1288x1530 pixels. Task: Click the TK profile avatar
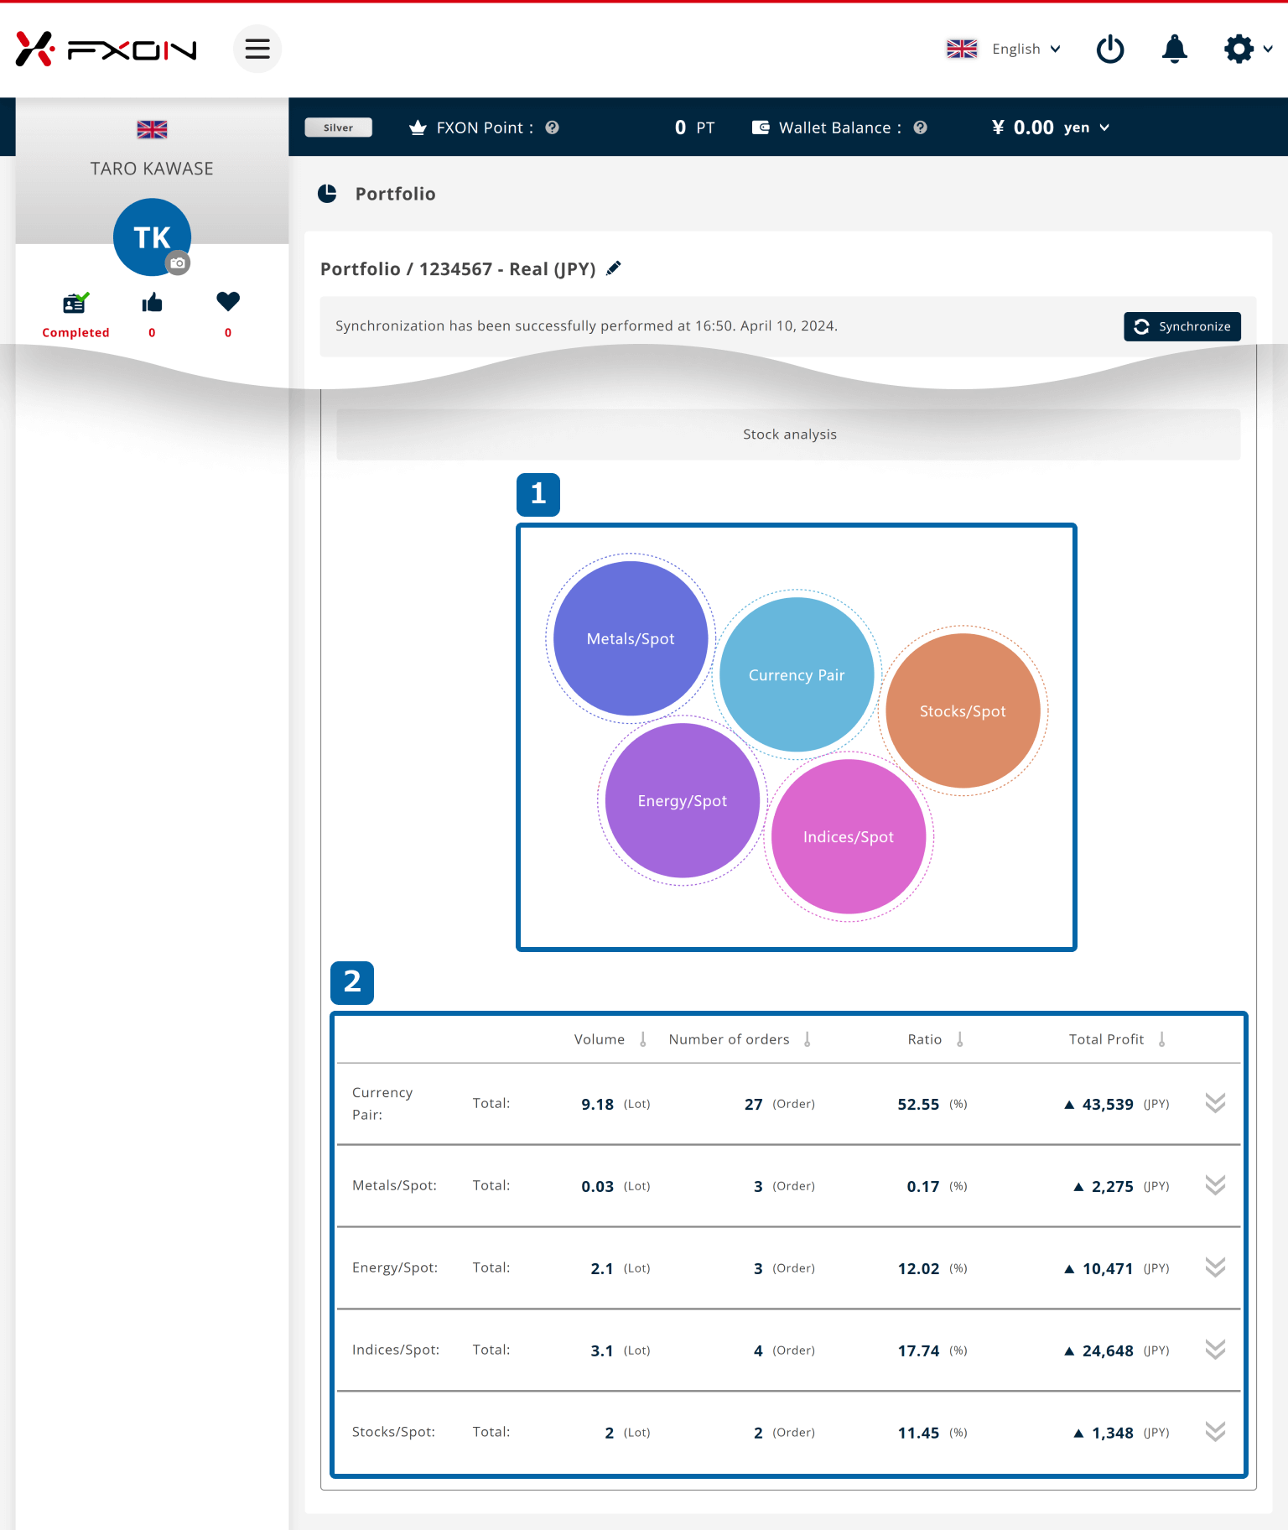point(152,237)
